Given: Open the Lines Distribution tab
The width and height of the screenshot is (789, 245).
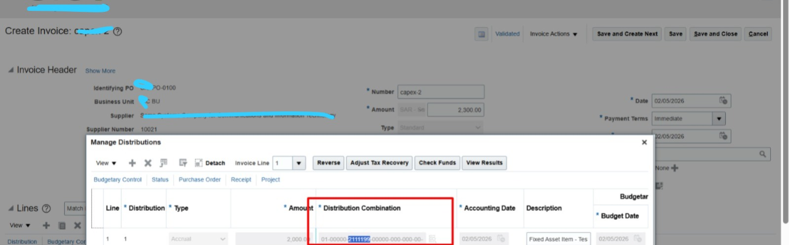Looking at the screenshot, I should point(22,242).
